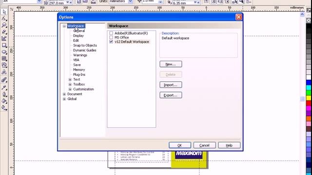
Task: Select Workspace in the options tree
Action: [x=76, y=26]
